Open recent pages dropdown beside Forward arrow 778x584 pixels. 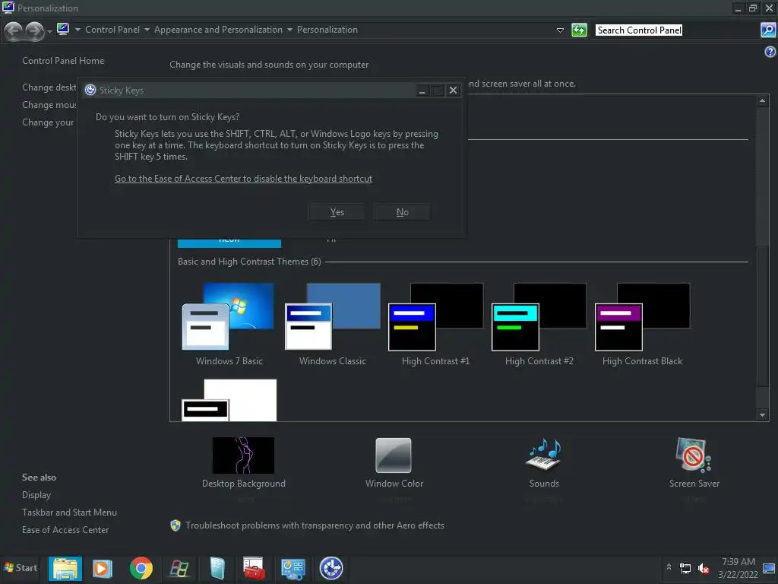[x=49, y=32]
